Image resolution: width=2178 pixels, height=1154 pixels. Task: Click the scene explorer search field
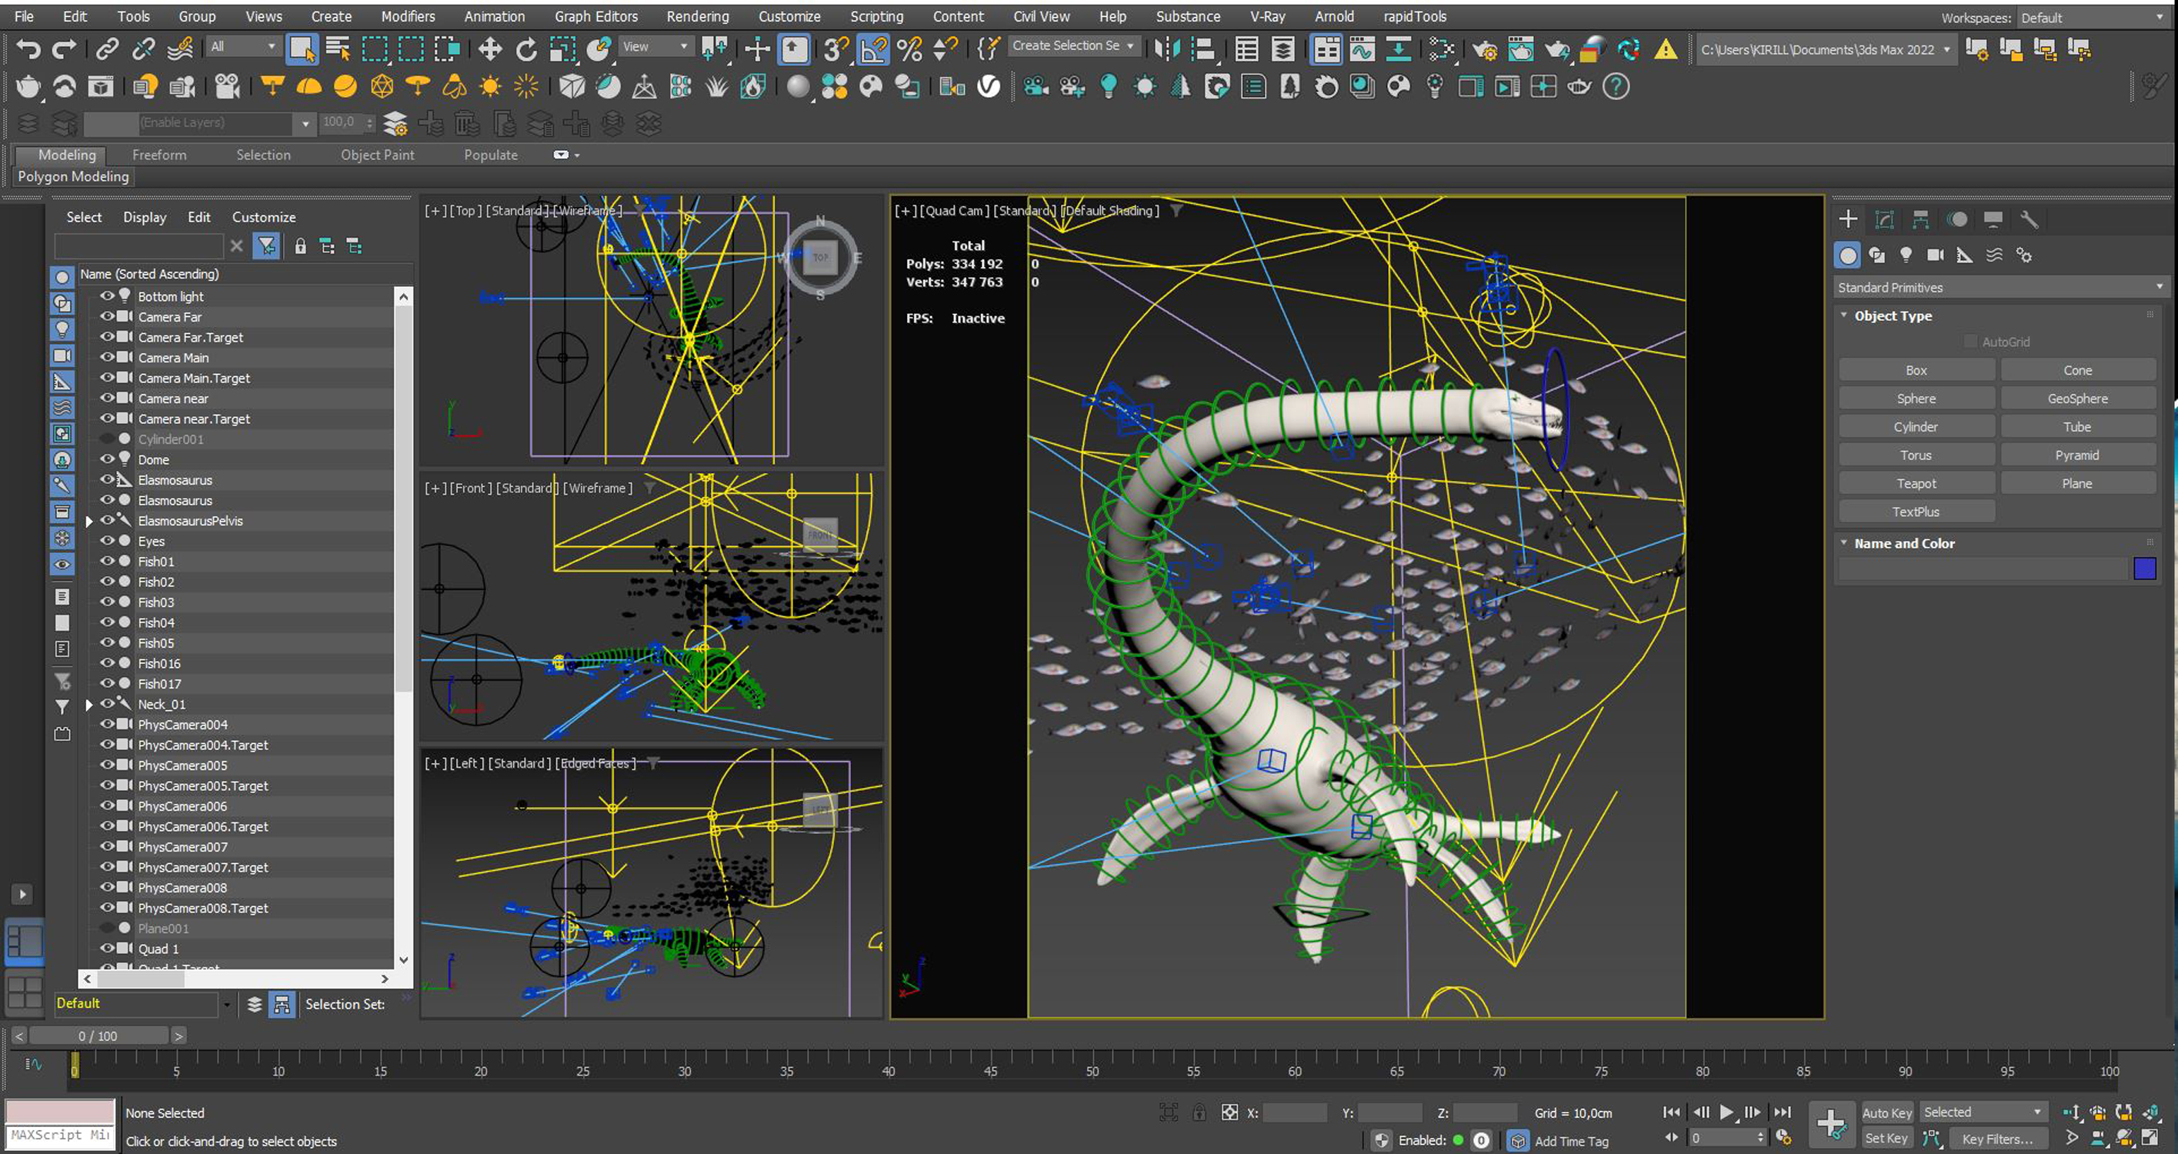138,246
